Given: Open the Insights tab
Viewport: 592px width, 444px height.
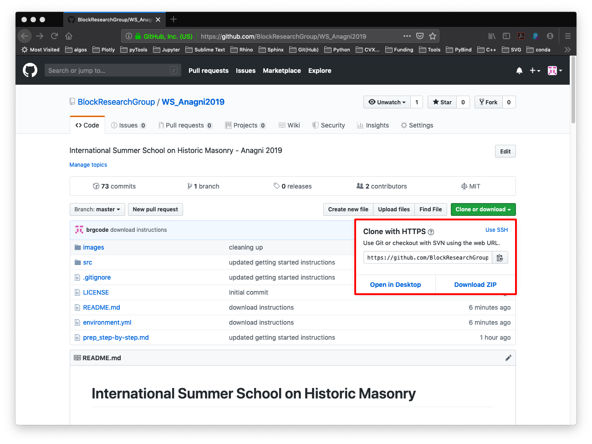Looking at the screenshot, I should [373, 125].
